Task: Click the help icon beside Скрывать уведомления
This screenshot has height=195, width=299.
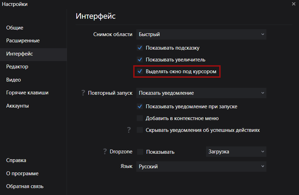Action: (x=129, y=130)
